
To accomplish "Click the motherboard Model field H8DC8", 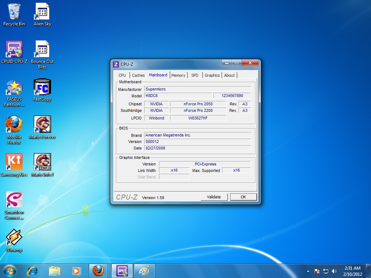I will click(x=178, y=96).
